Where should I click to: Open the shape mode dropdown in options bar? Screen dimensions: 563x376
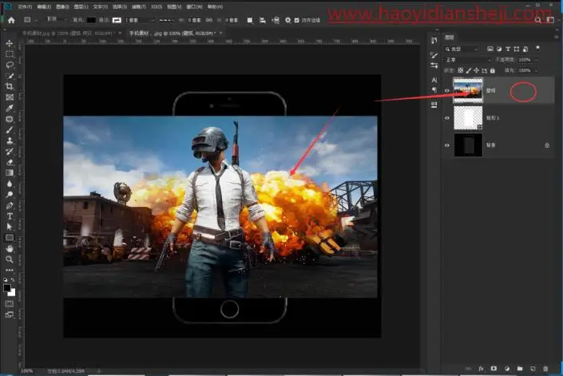(x=56, y=19)
